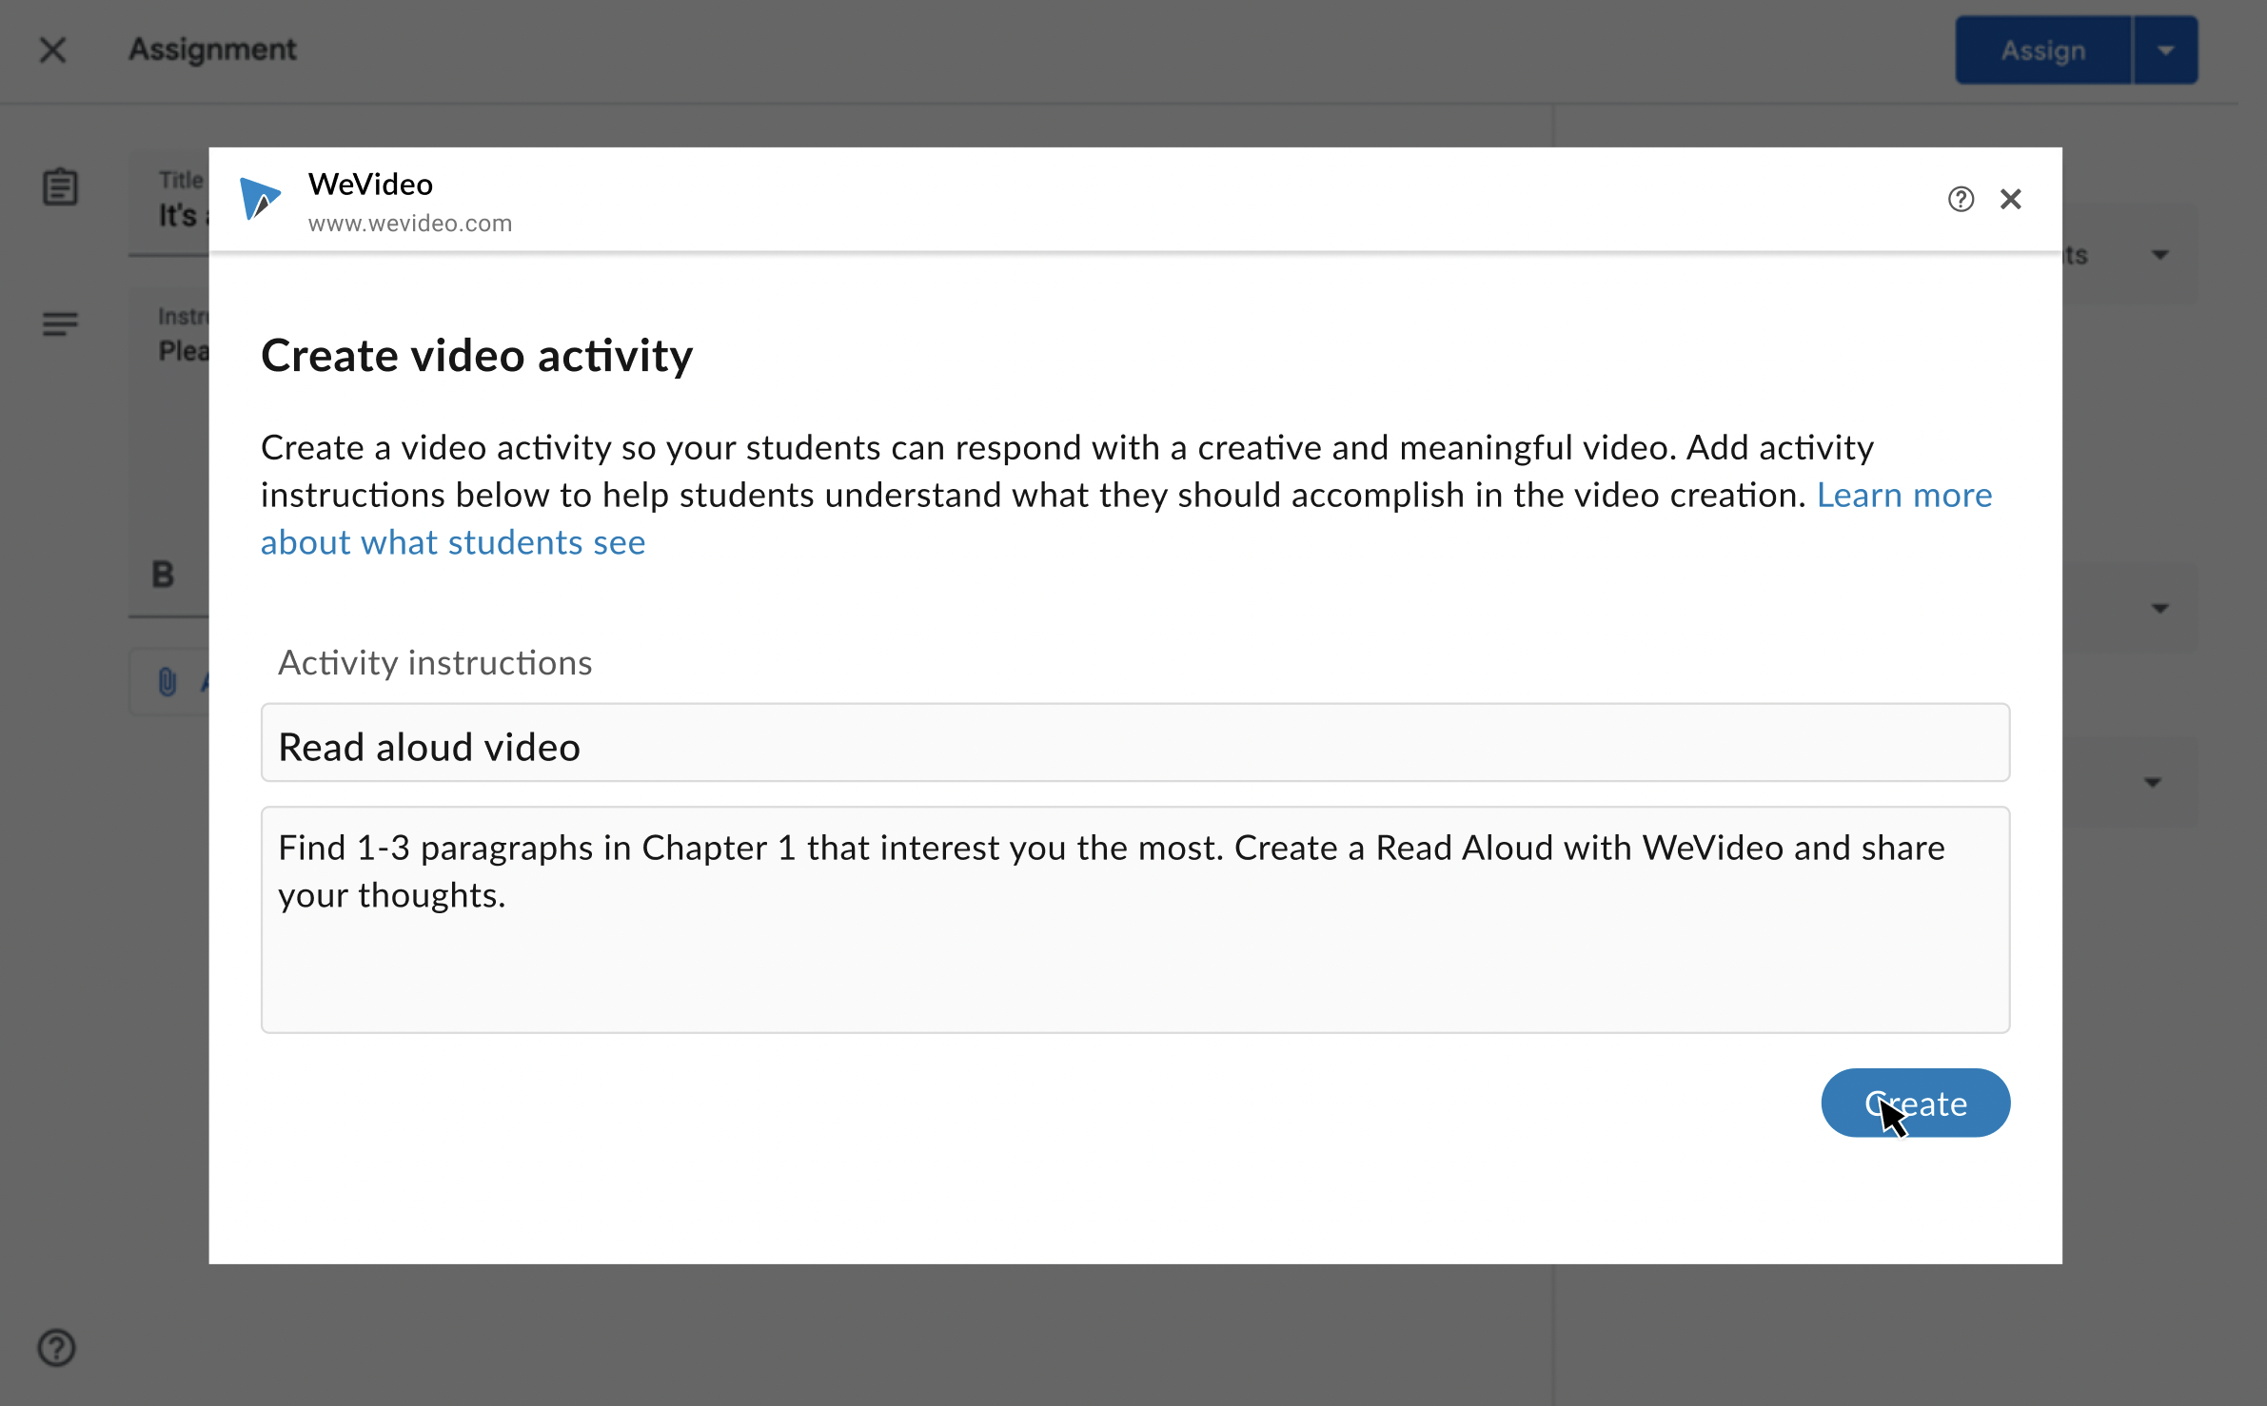Close the WeVideo dialog
The image size is (2267, 1406).
[2010, 199]
